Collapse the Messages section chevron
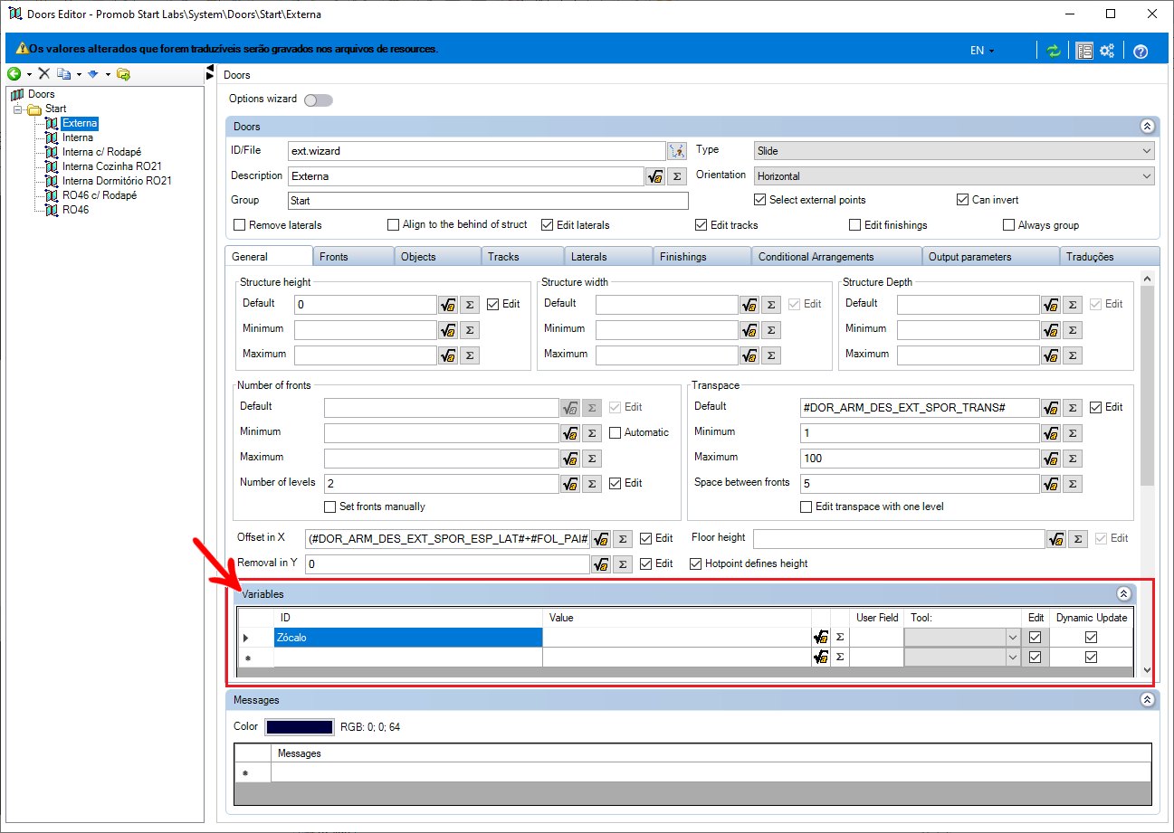 (1147, 700)
